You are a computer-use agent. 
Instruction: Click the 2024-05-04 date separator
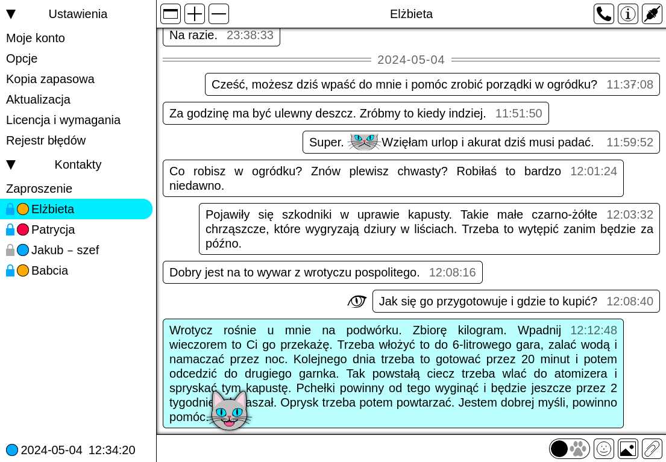pos(411,60)
